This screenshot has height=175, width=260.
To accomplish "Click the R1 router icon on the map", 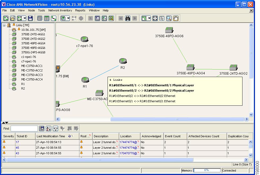I will (85, 80).
